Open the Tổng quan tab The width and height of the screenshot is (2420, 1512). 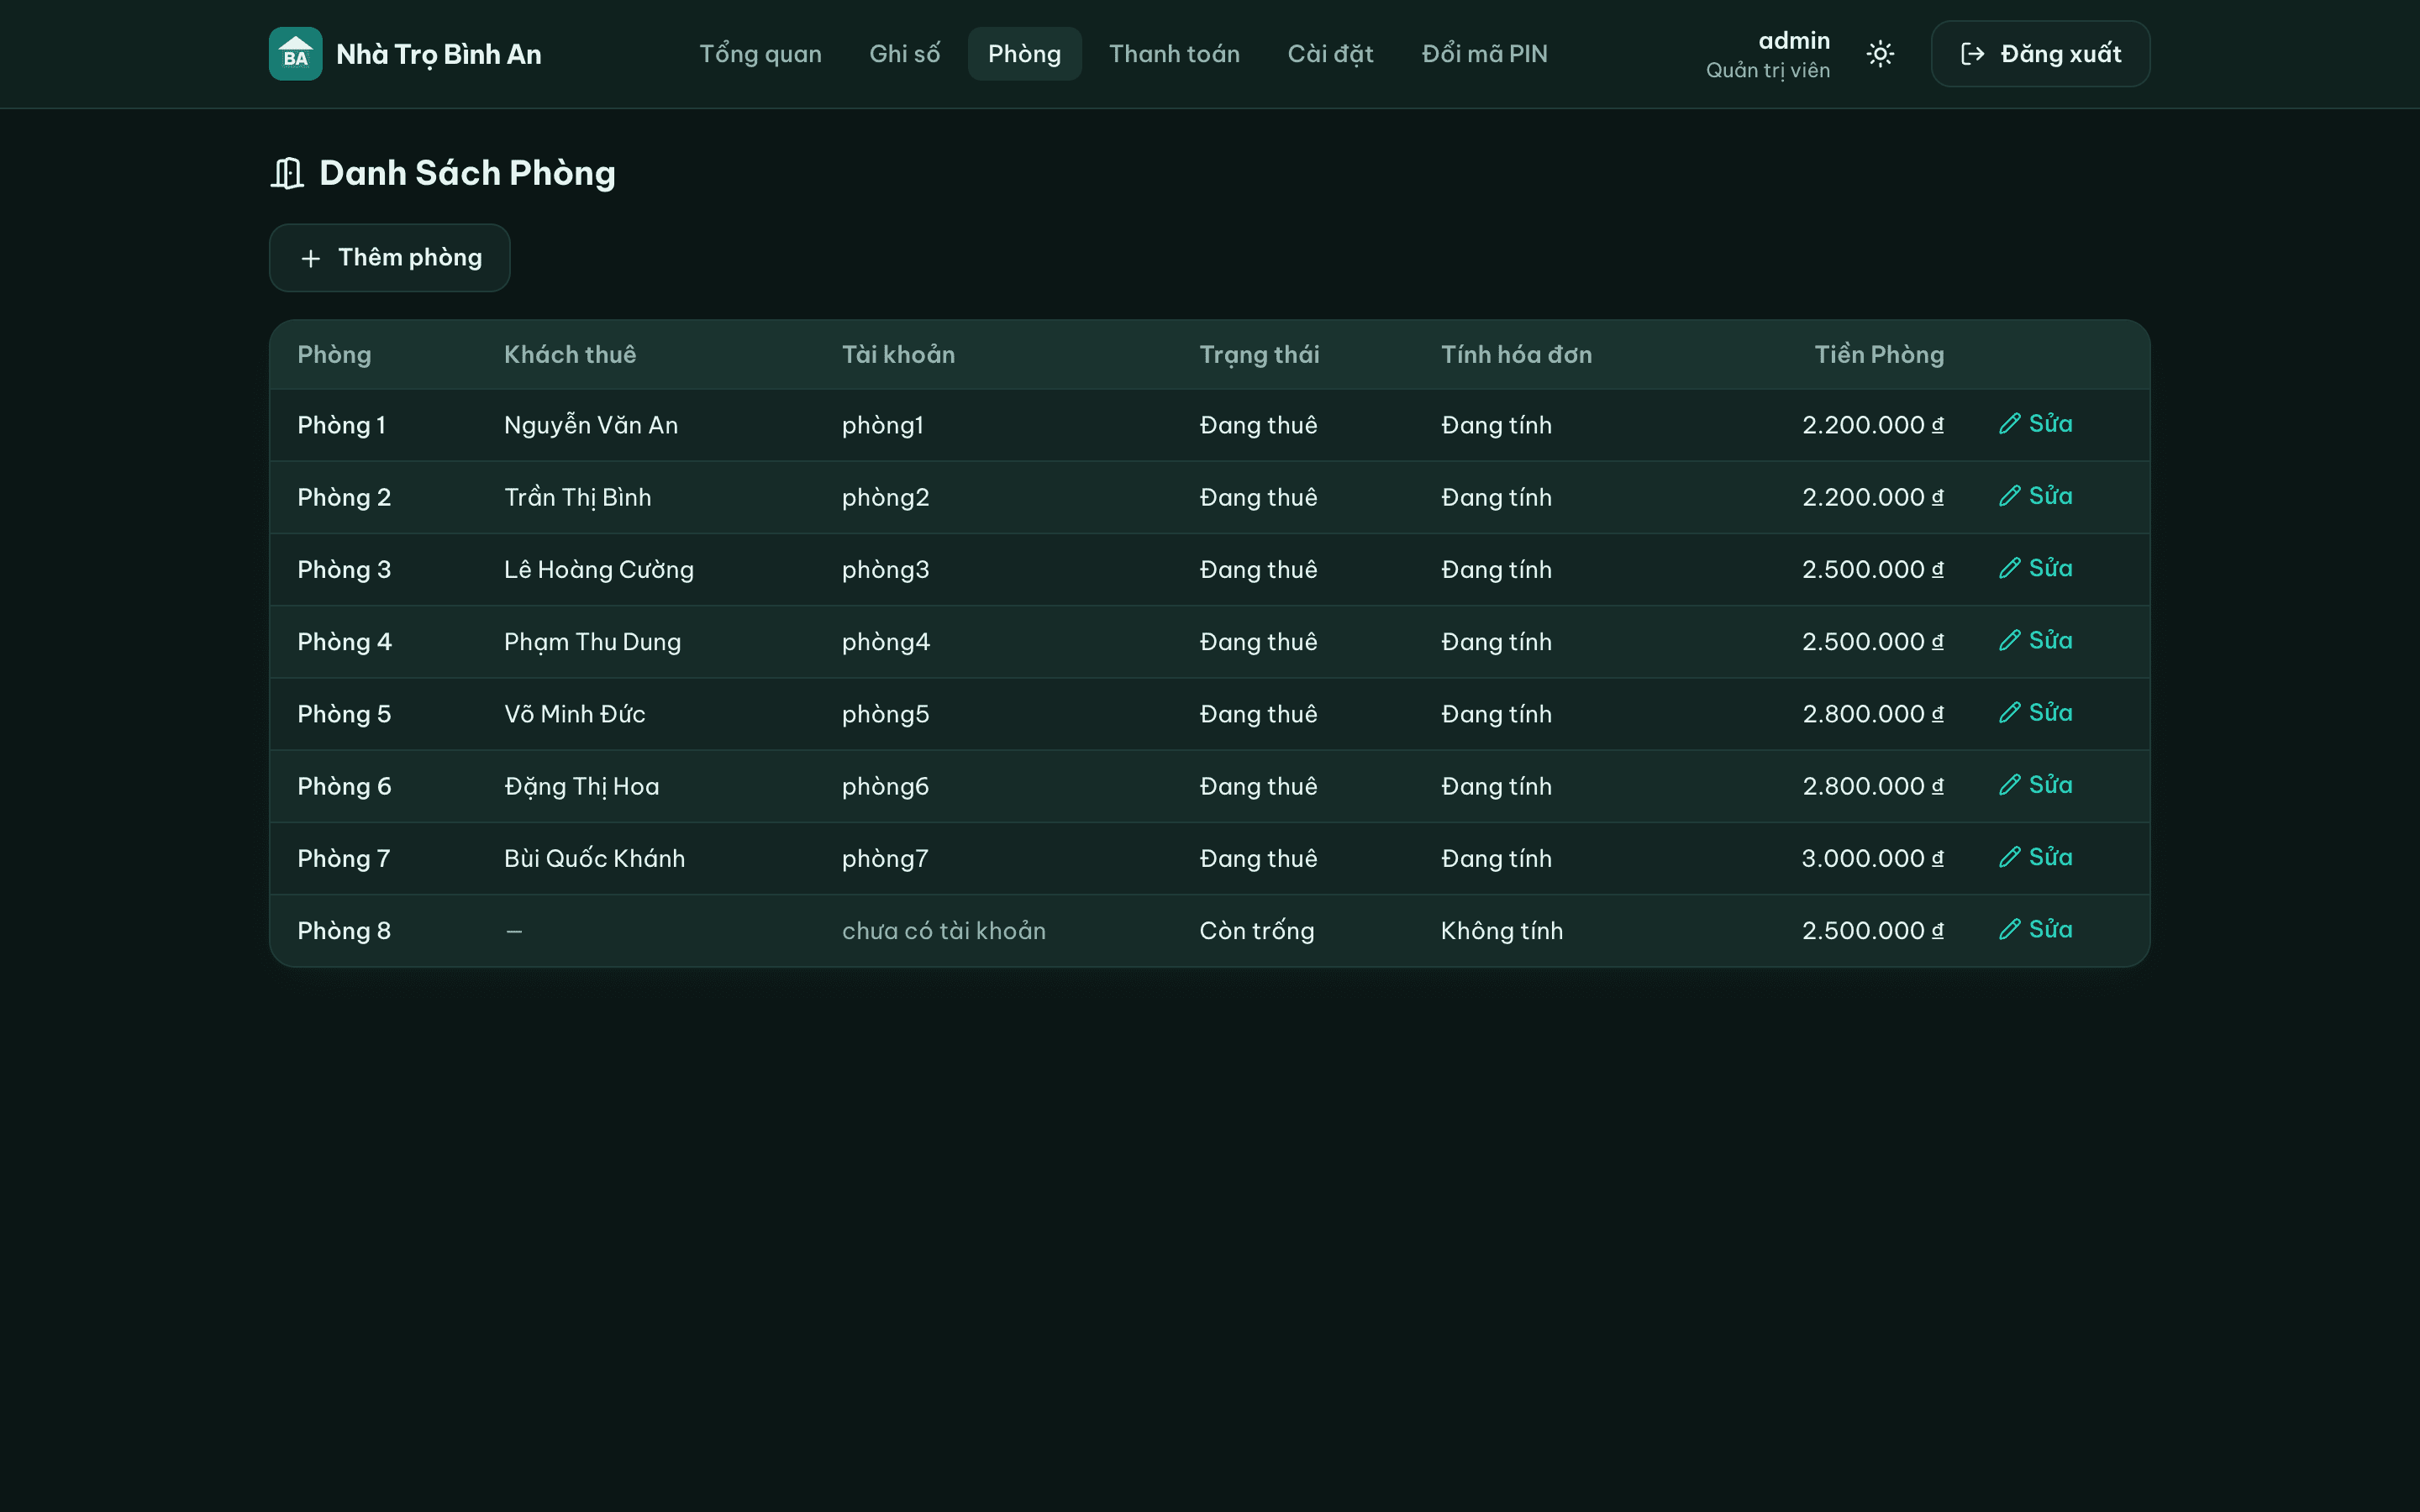[x=760, y=54]
